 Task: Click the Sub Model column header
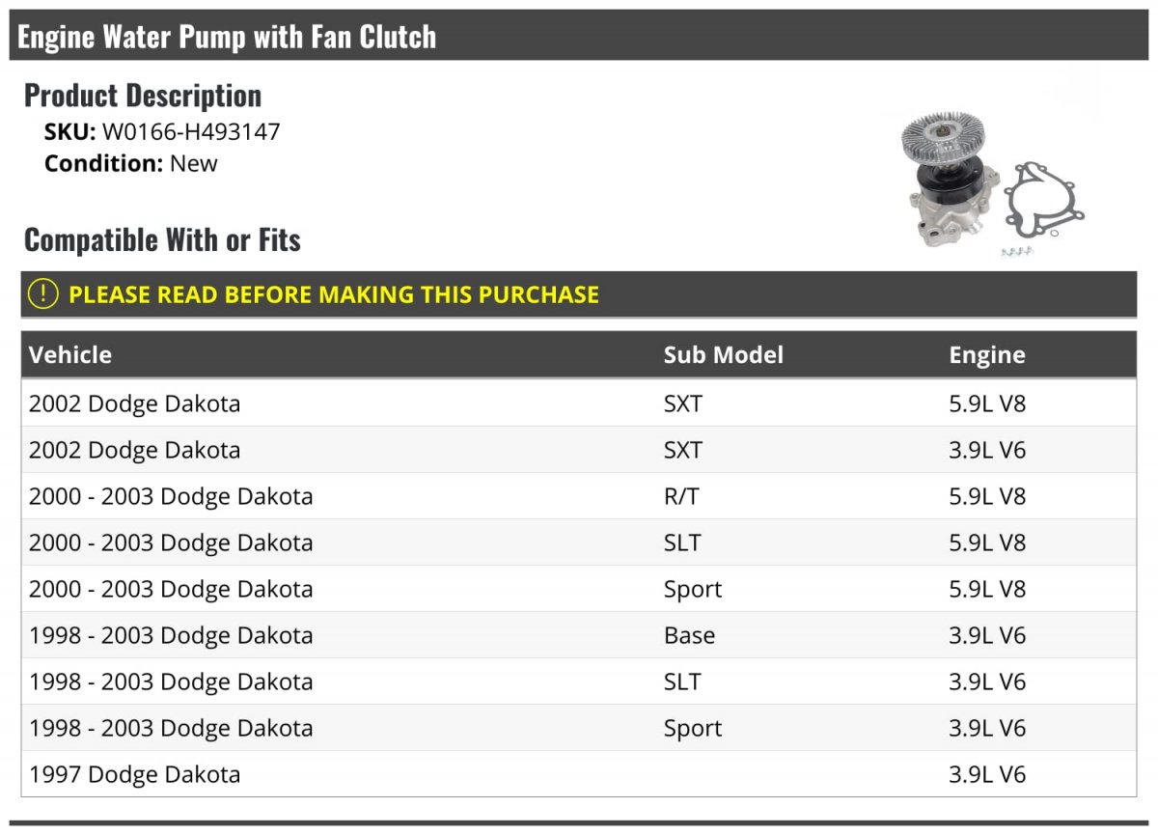(x=723, y=354)
